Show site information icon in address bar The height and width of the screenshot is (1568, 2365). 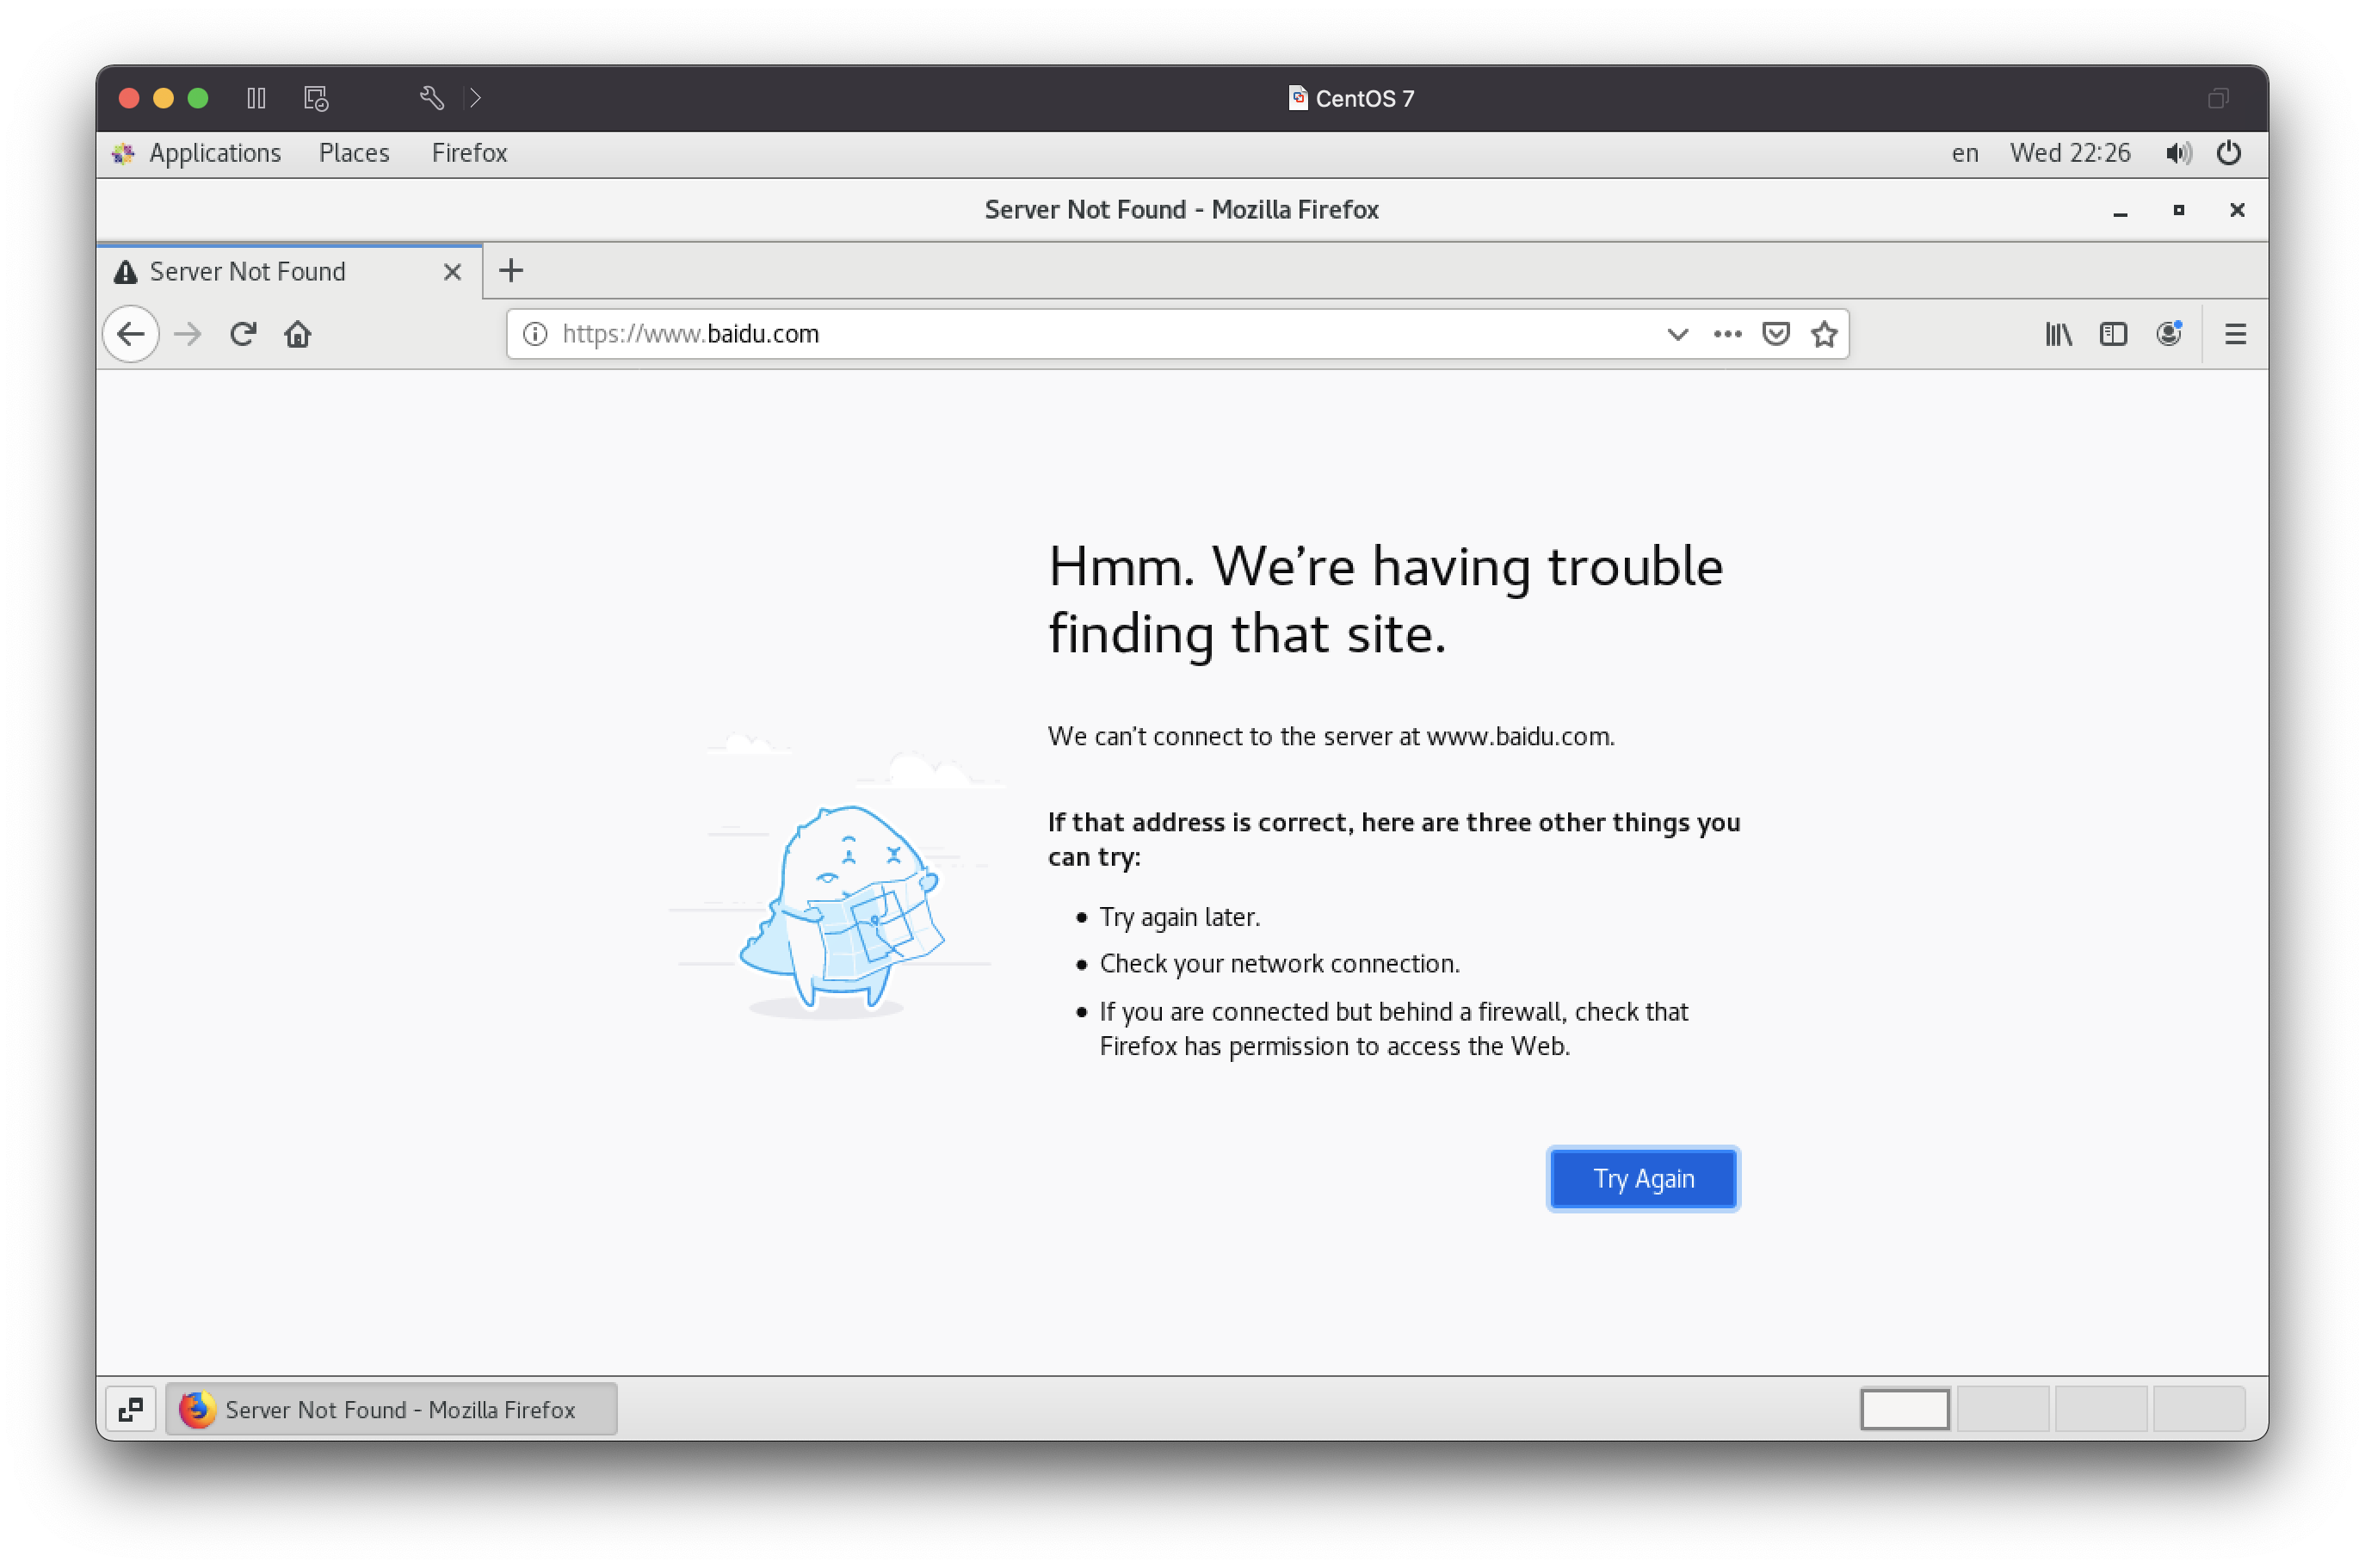pyautogui.click(x=535, y=334)
